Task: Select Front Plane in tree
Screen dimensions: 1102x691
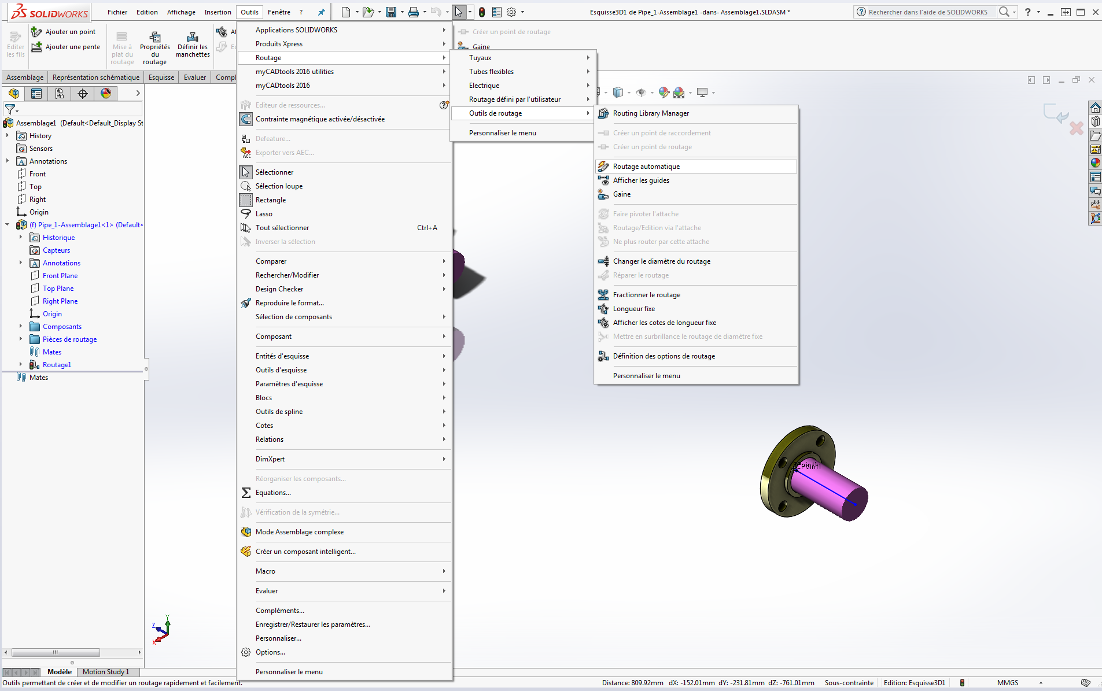Action: point(60,276)
